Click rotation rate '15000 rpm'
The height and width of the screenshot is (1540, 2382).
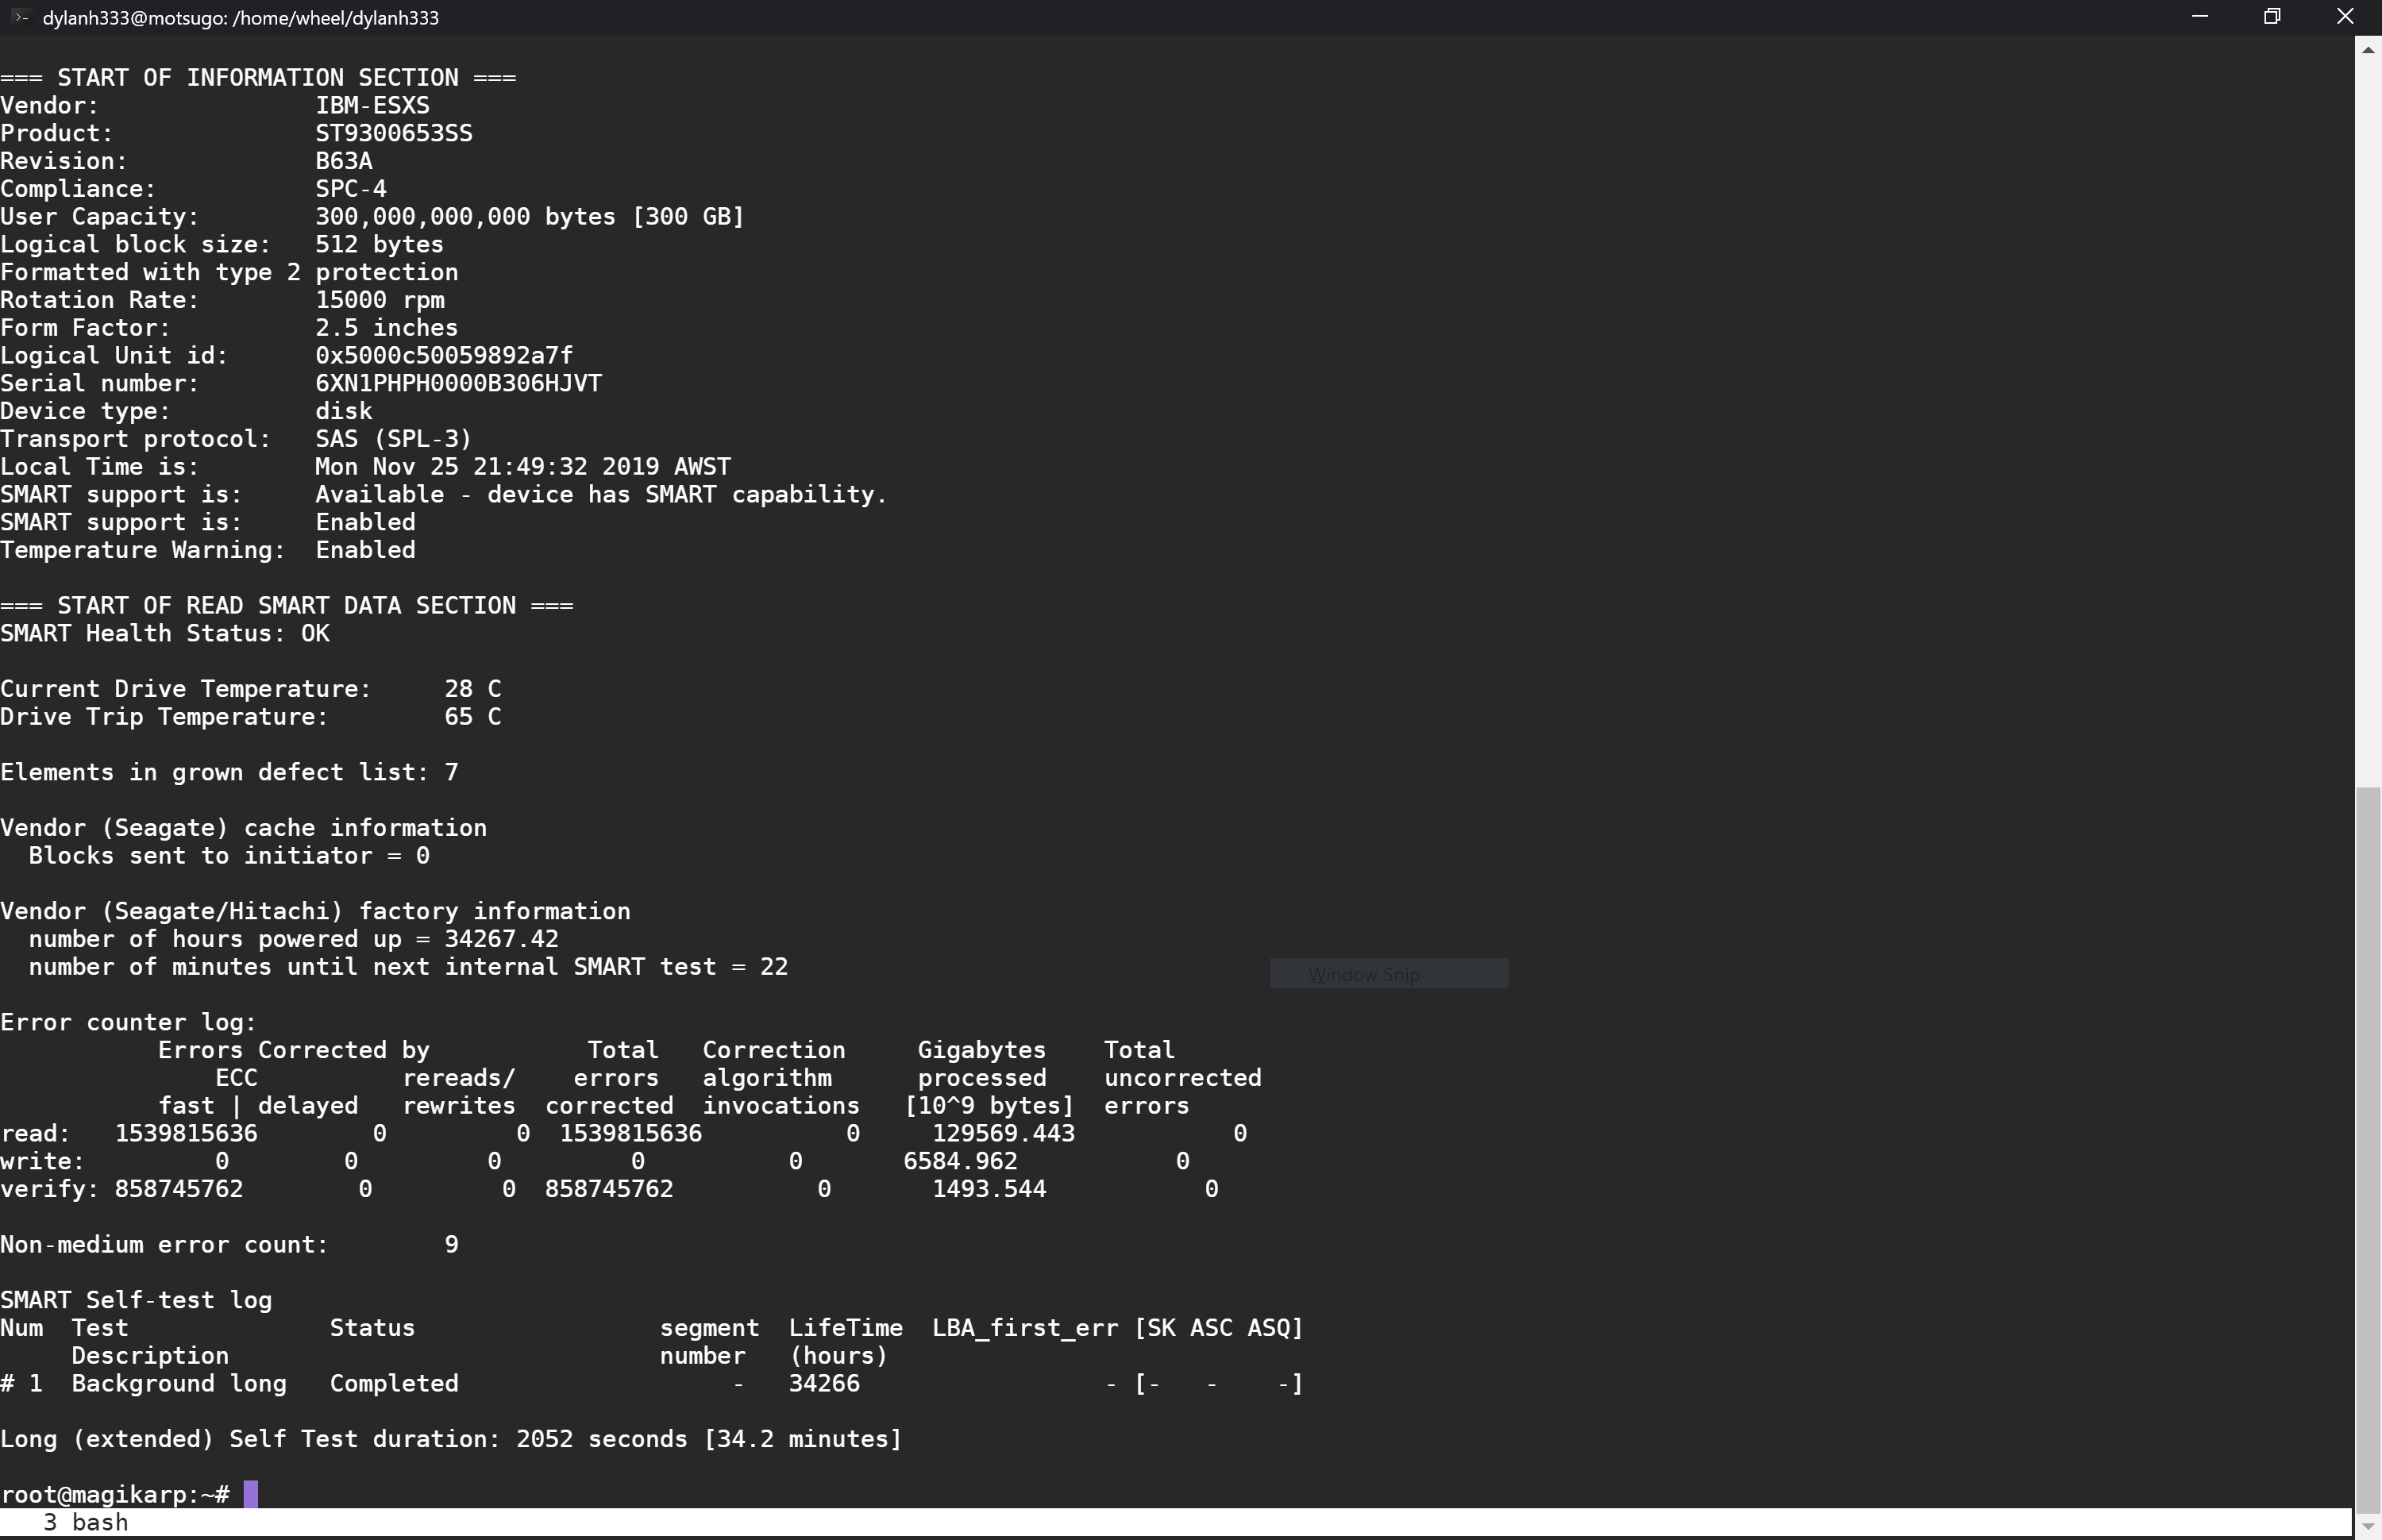point(380,300)
